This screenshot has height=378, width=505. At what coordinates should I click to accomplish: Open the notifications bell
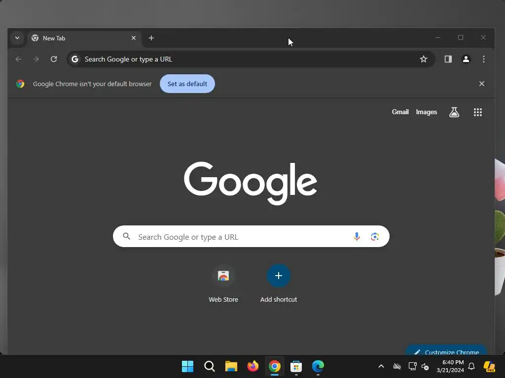point(471,366)
